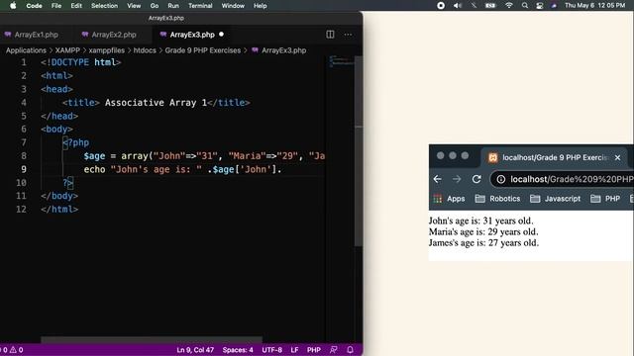Click the opening ?php tag on line 7

click(x=75, y=142)
